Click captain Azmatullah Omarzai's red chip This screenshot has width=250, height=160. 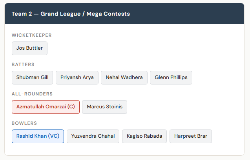[x=46, y=107]
